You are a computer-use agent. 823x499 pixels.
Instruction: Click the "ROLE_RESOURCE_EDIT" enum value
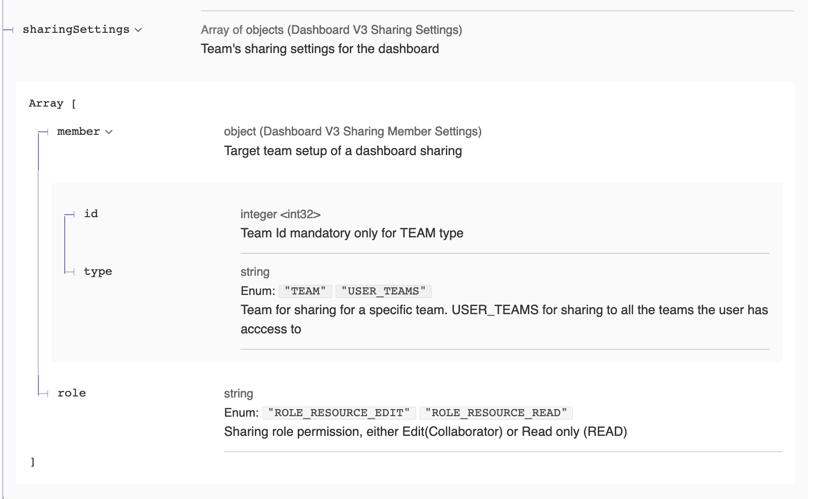[x=339, y=413]
